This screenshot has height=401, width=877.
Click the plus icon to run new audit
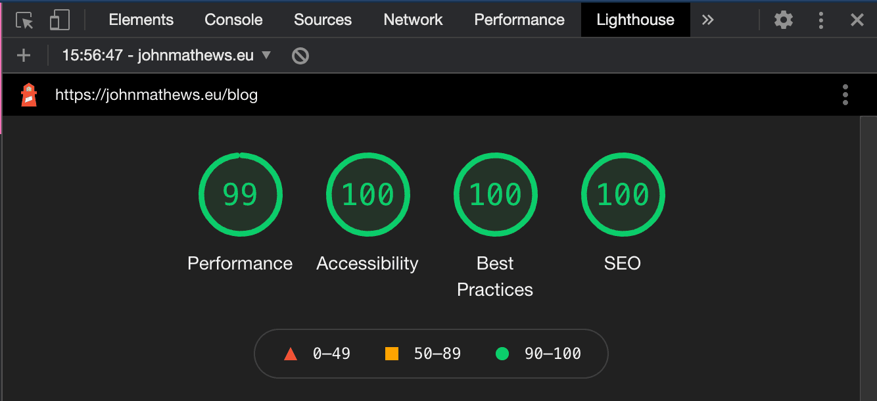pos(24,55)
